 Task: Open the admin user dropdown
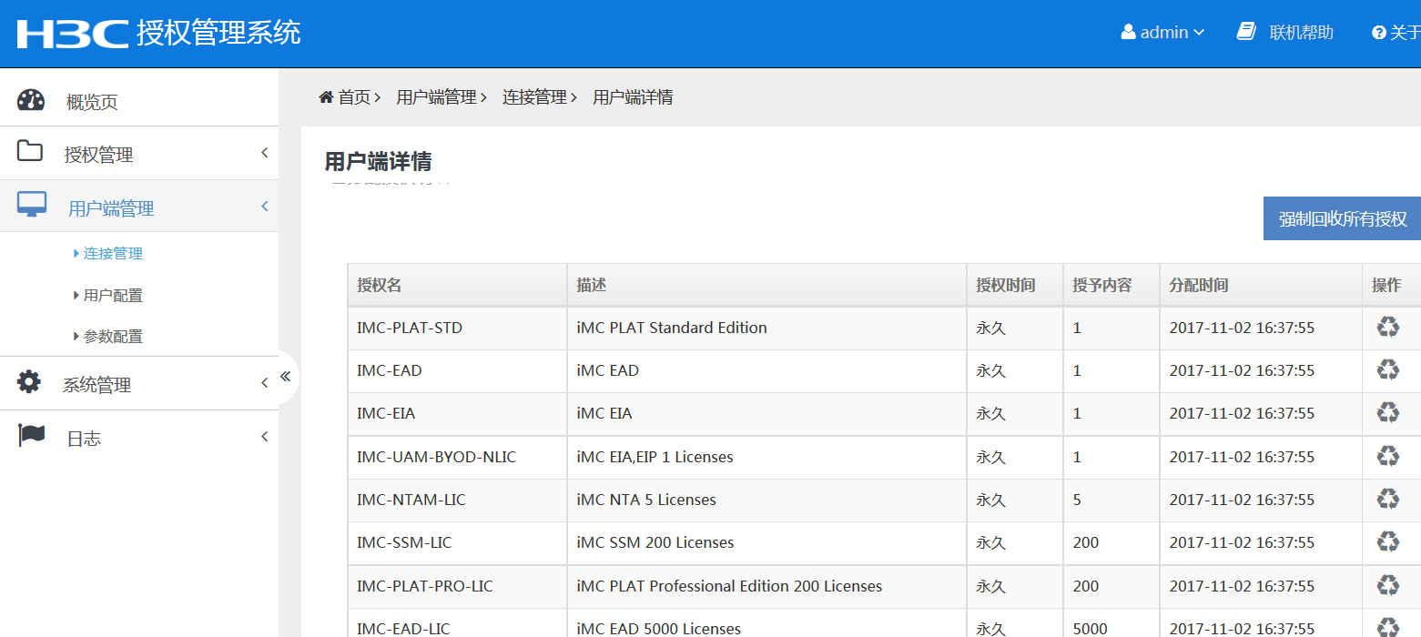(x=1162, y=33)
